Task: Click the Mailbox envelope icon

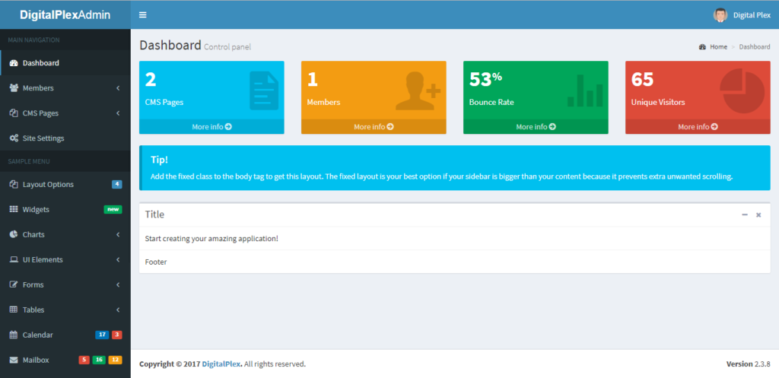Action: (x=14, y=360)
